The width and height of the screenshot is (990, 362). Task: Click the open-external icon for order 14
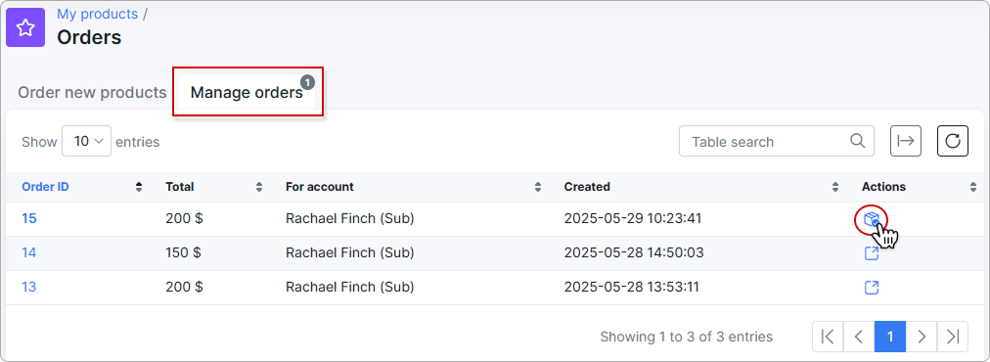pyautogui.click(x=872, y=253)
